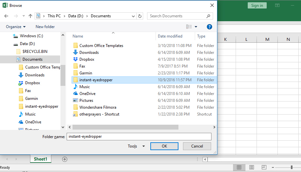Click This PC in the address path
This screenshot has height=172, width=301.
point(54,16)
